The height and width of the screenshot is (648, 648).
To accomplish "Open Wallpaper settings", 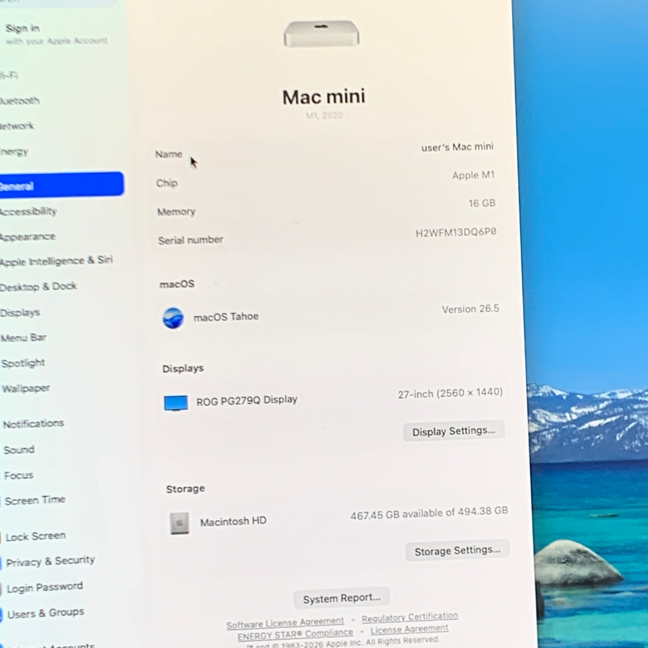I will click(x=26, y=388).
